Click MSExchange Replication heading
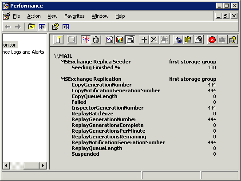This screenshot has height=181, width=241. coord(91,79)
